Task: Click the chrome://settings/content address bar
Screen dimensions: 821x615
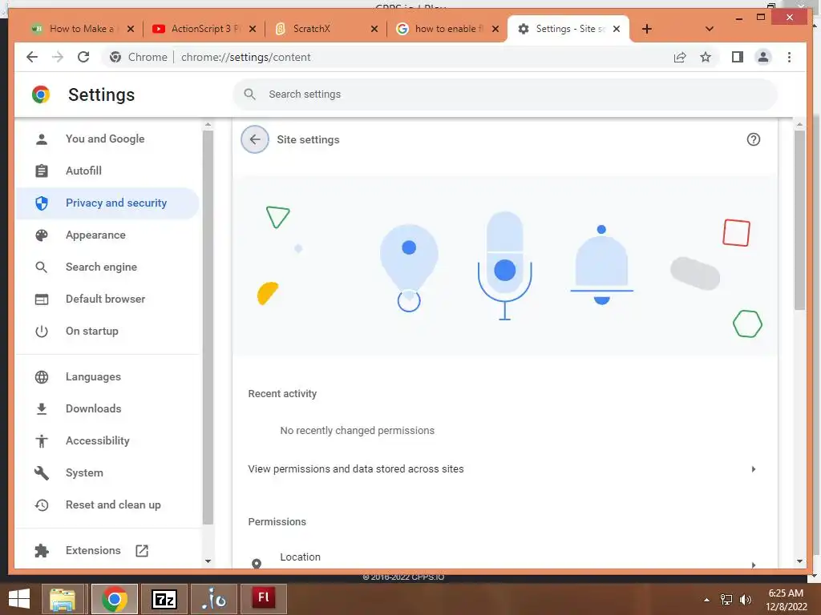Action: [245, 57]
